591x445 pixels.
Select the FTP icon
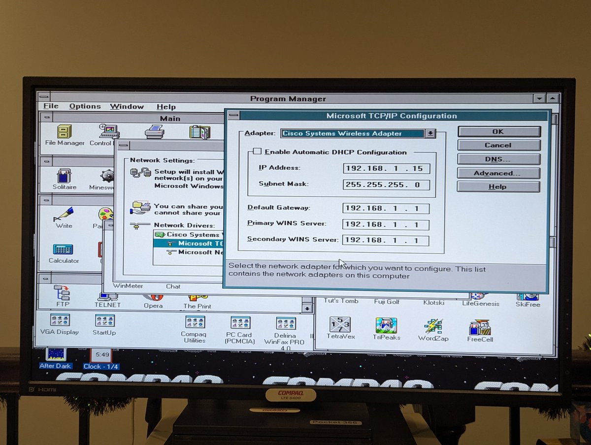pos(63,292)
